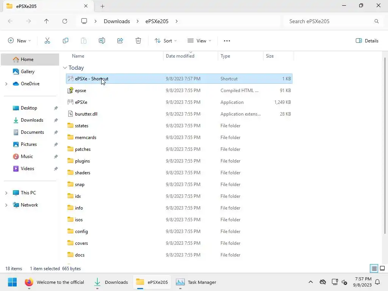388x291 pixels.
Task: Open the Sort dropdown
Action: pos(166,41)
